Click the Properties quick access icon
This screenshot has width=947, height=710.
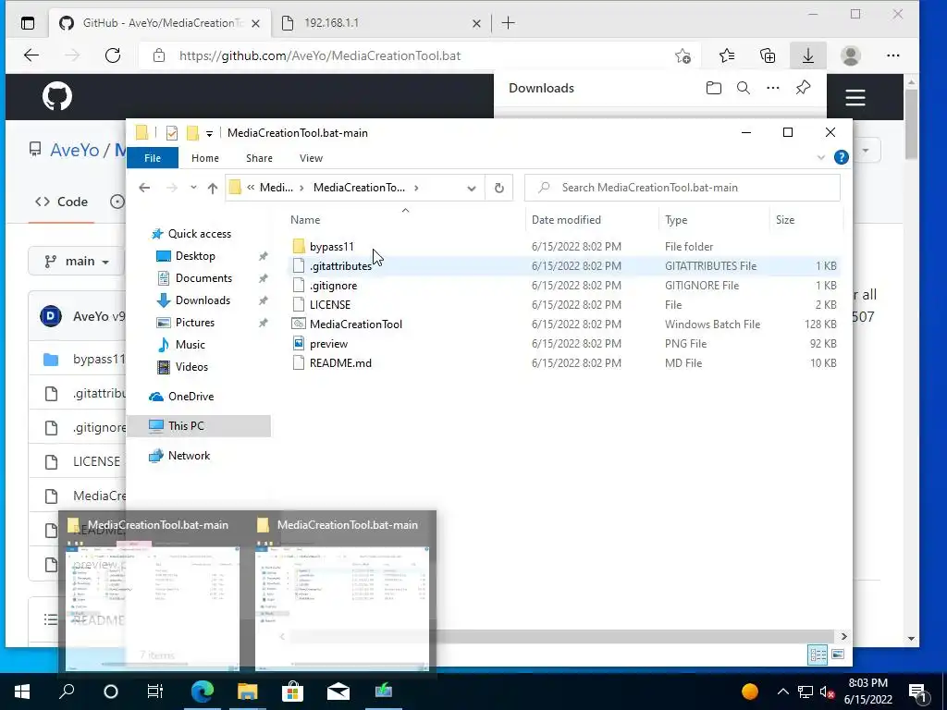[x=171, y=133]
